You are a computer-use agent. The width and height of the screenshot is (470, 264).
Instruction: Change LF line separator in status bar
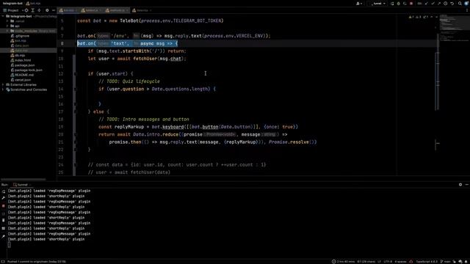[x=379, y=262]
